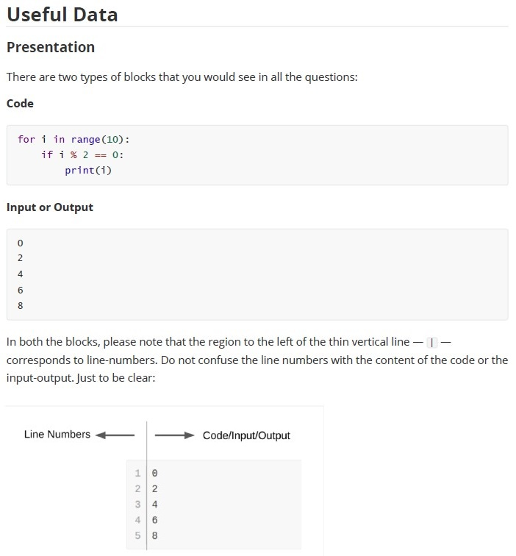Click the 'Line Numbers' diagram label
This screenshot has width=516, height=556.
coord(57,435)
